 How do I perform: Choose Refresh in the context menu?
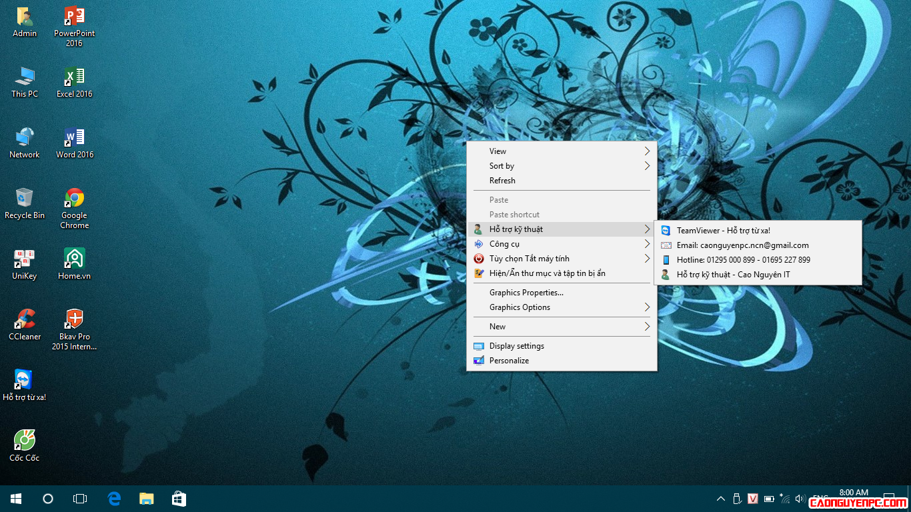tap(562, 181)
